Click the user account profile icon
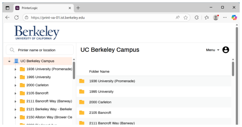242x127 pixels. point(226,50)
